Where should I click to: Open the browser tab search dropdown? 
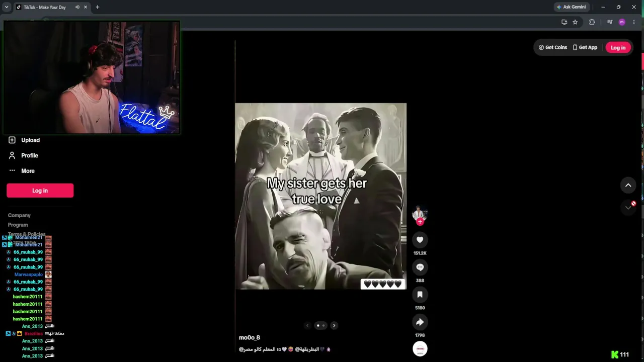point(7,7)
